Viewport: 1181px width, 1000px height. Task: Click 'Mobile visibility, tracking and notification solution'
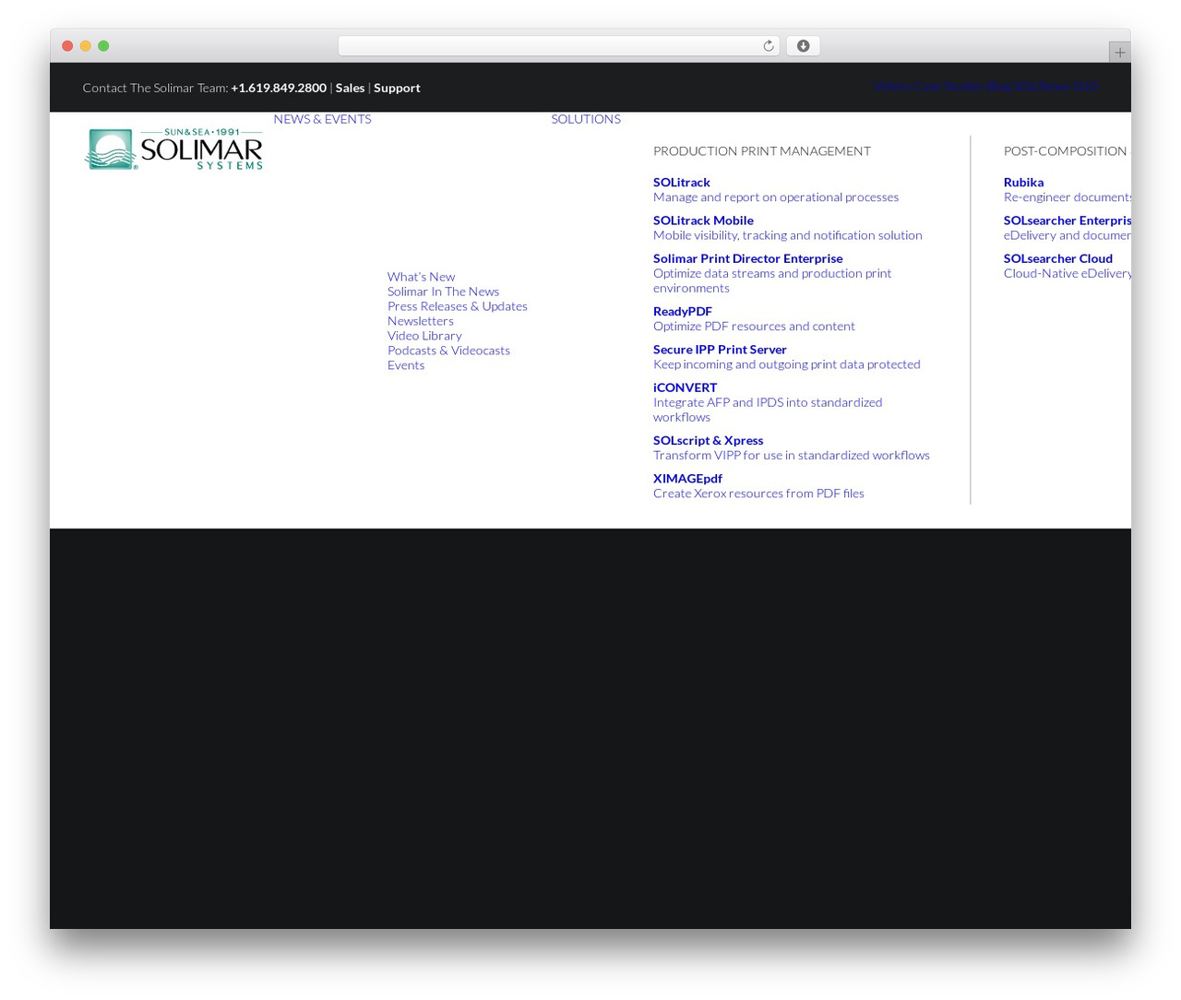788,235
